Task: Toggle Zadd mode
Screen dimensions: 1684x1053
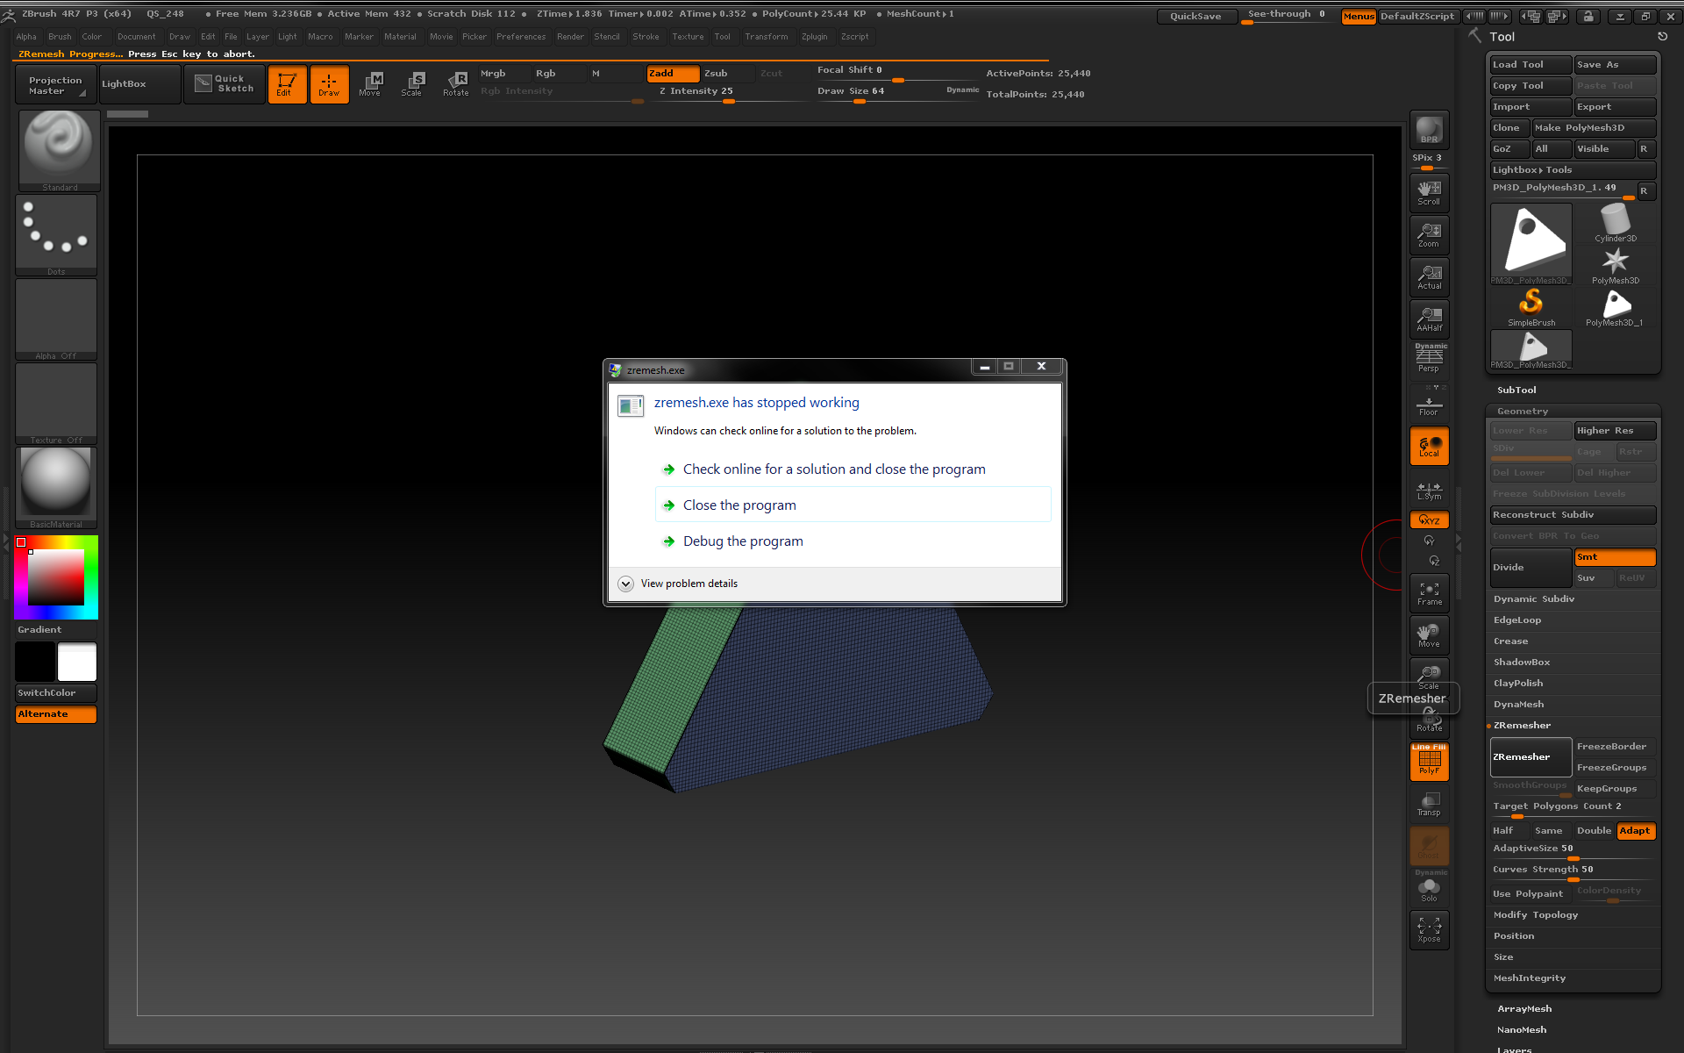Action: pos(673,74)
